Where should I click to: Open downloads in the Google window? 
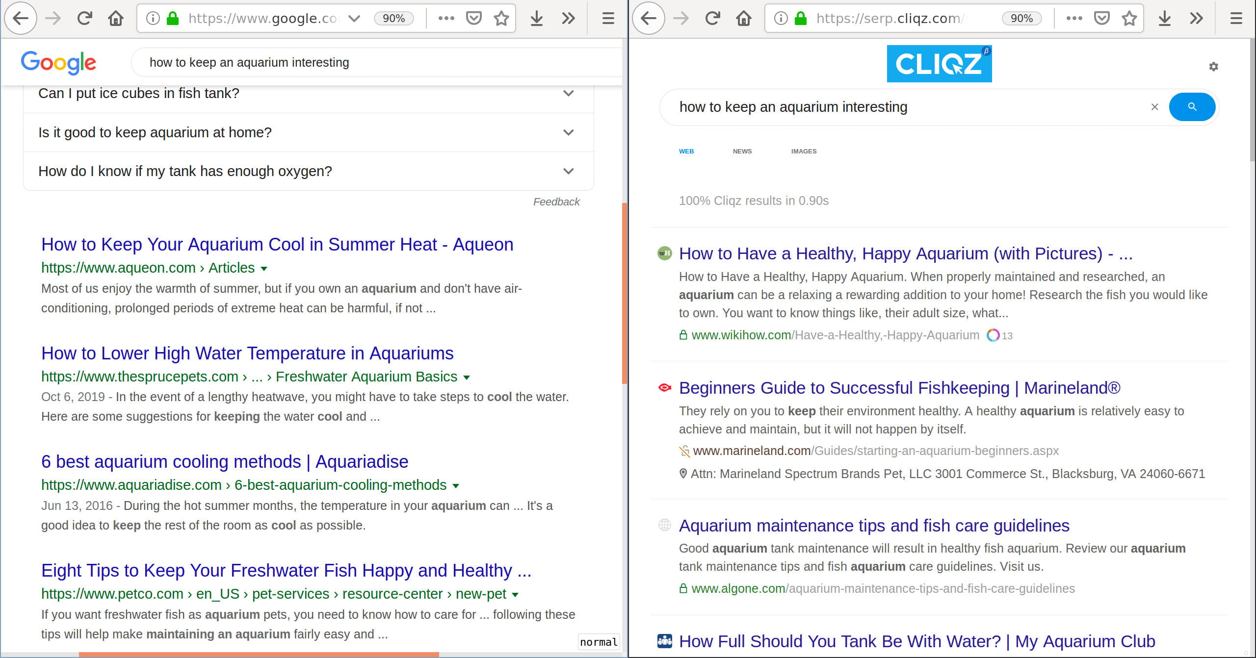(x=537, y=19)
